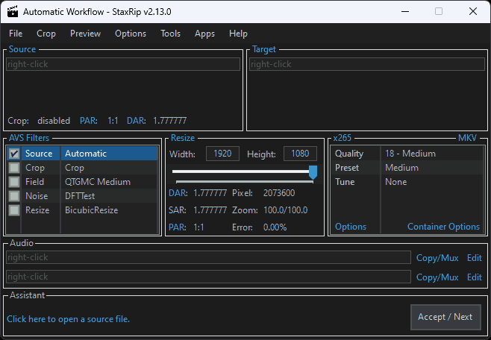Viewport: 491px width, 340px height.
Task: Close the StaxRip window
Action: coord(473,12)
